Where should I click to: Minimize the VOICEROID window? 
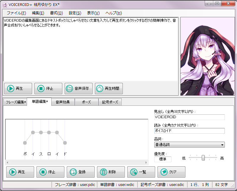[209, 4]
